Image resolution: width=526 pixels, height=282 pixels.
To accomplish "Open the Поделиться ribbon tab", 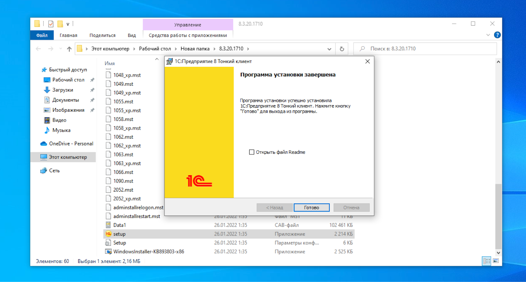I will 103,35.
